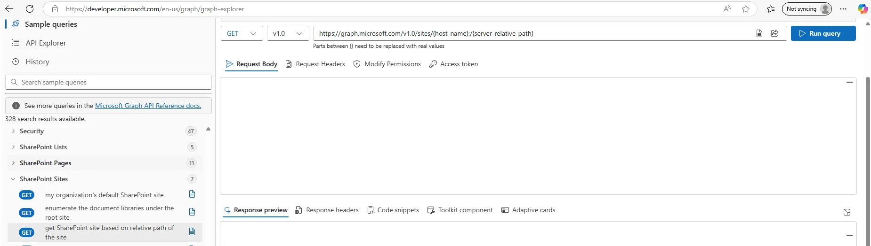Go back using the browser back arrow

point(9,9)
